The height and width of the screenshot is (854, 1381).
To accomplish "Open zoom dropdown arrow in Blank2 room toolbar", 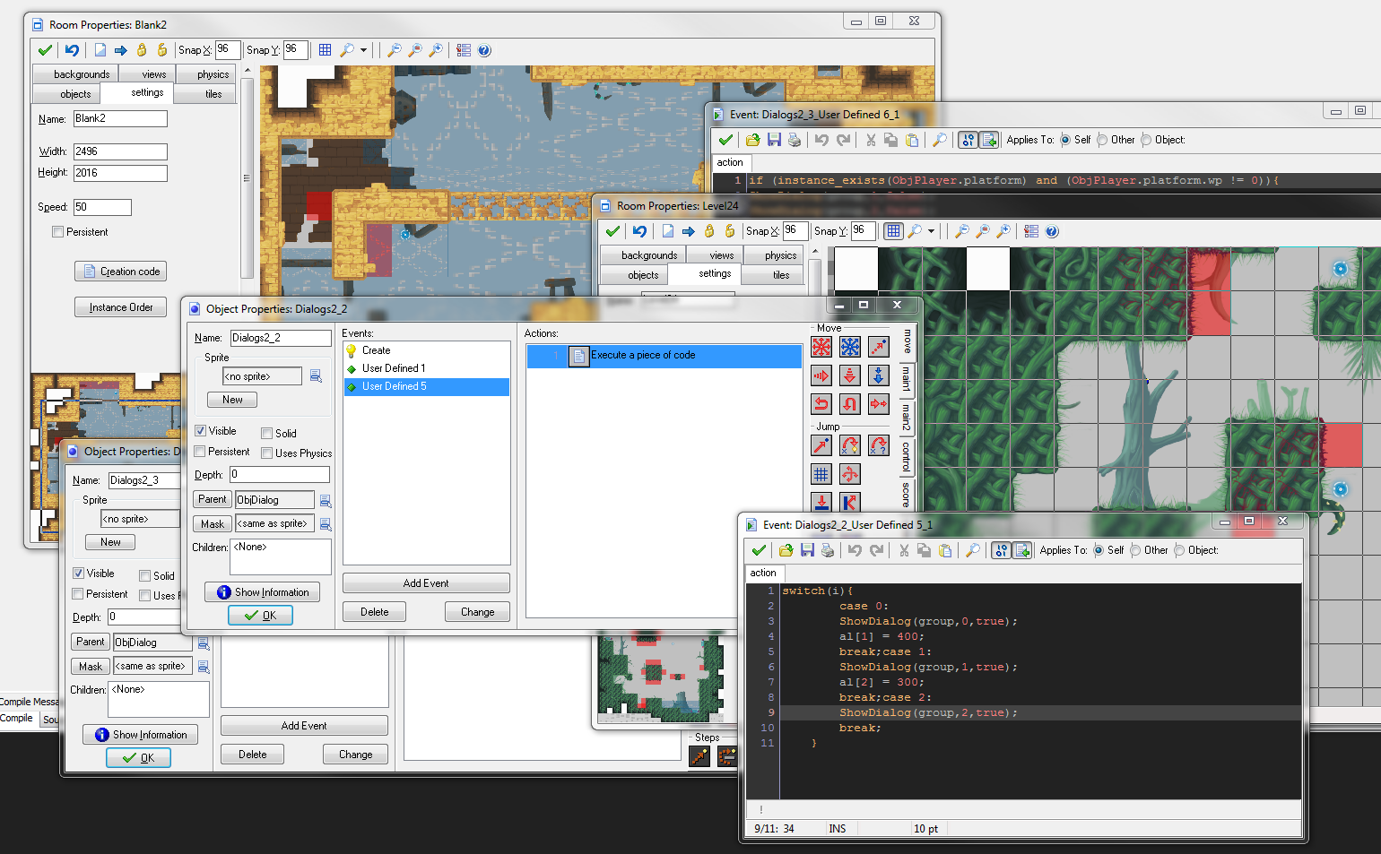I will click(x=363, y=50).
